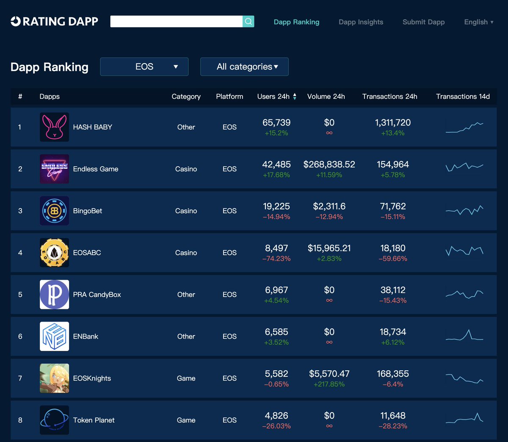Open the HASH BABY dapp link
Image resolution: width=508 pixels, height=442 pixels.
[92, 127]
